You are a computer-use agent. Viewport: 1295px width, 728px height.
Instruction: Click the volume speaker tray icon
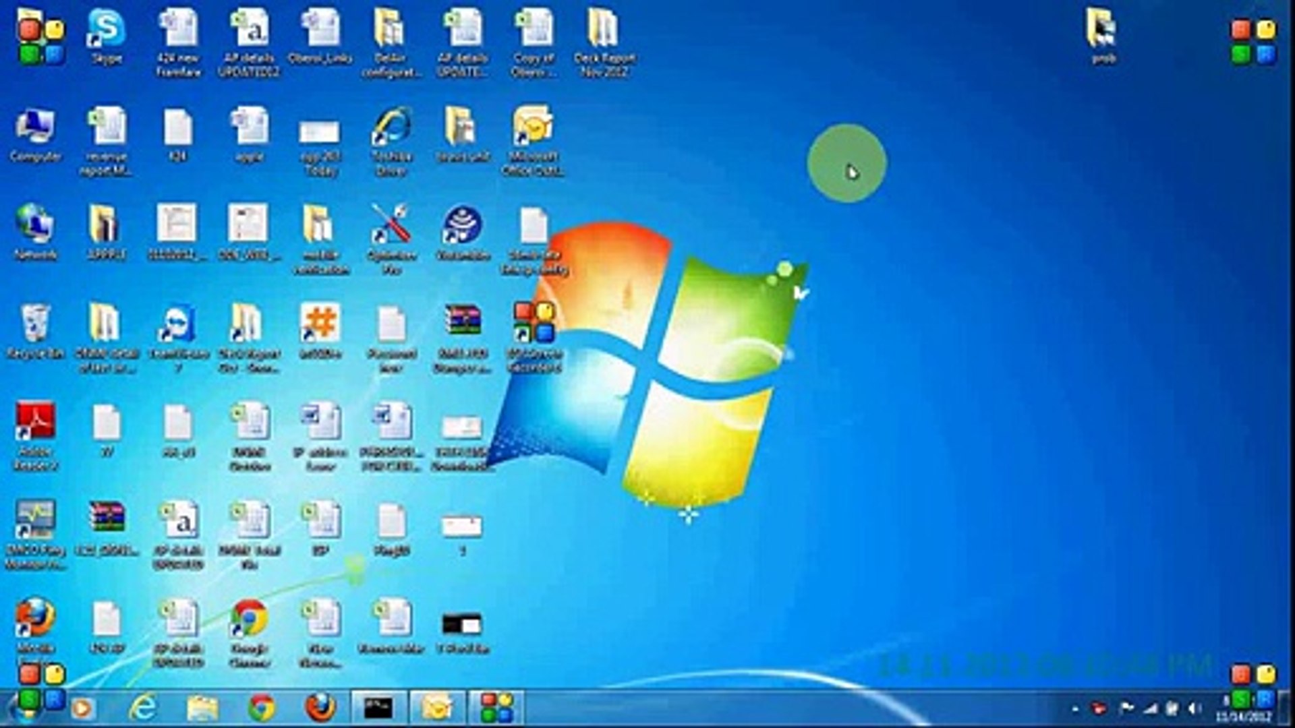tap(1195, 708)
